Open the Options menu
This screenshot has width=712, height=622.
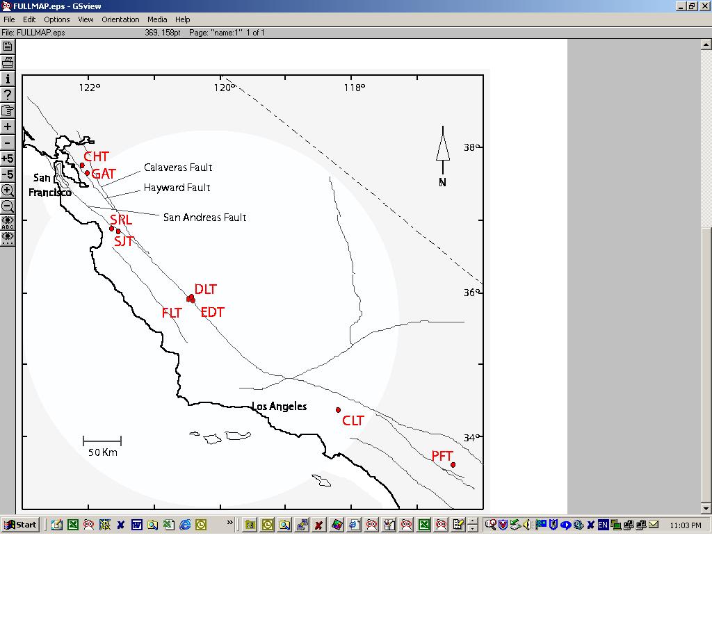(57, 19)
